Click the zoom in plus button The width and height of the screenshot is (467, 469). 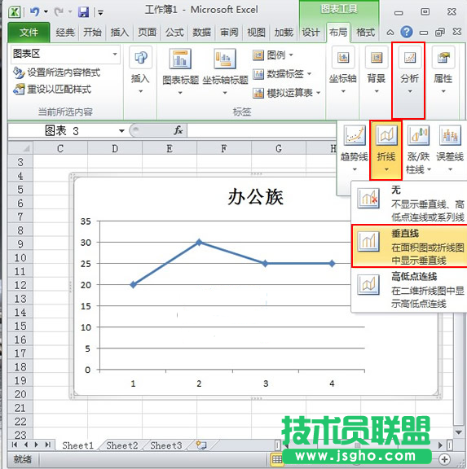(445, 459)
